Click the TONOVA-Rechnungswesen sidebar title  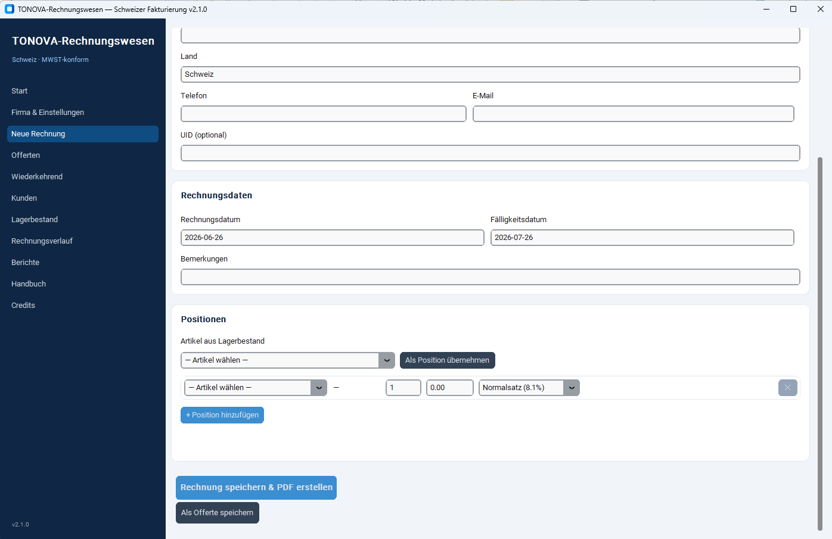(83, 41)
